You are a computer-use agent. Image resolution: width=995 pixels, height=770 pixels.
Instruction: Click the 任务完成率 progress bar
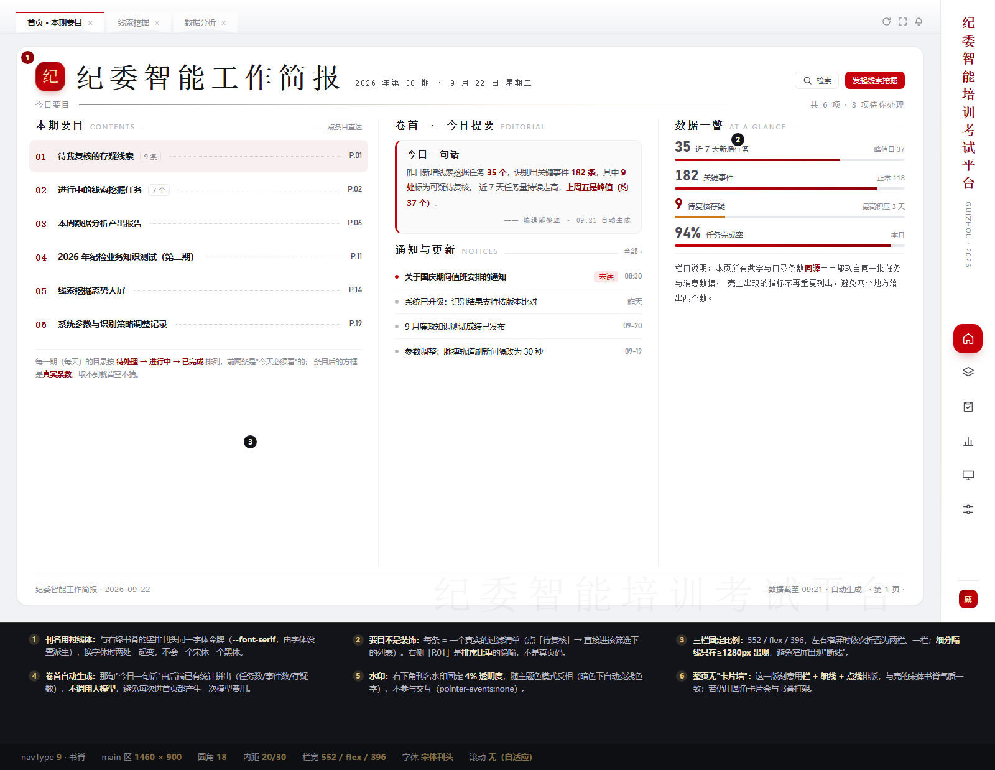790,246
